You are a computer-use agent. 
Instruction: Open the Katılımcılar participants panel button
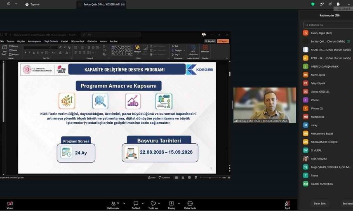click(x=114, y=205)
